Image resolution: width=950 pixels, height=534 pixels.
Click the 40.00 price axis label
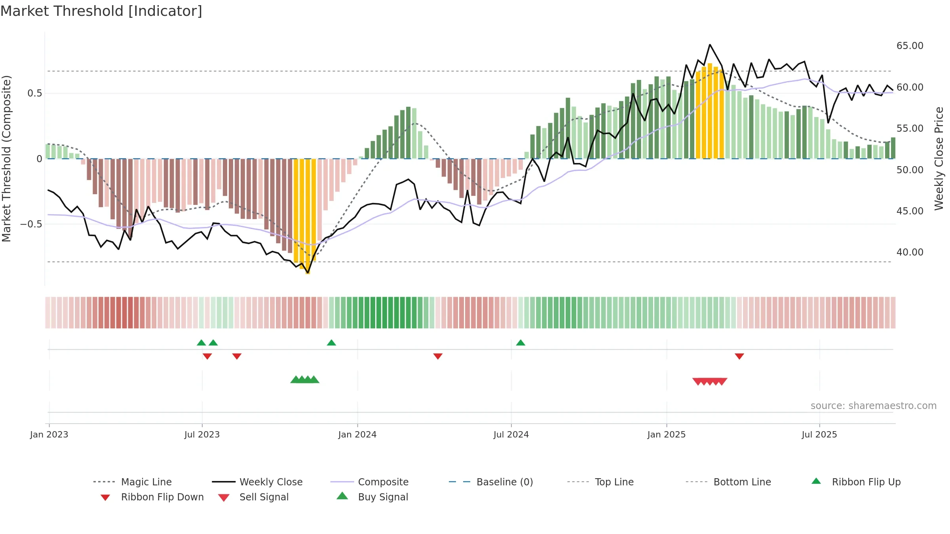(x=910, y=252)
